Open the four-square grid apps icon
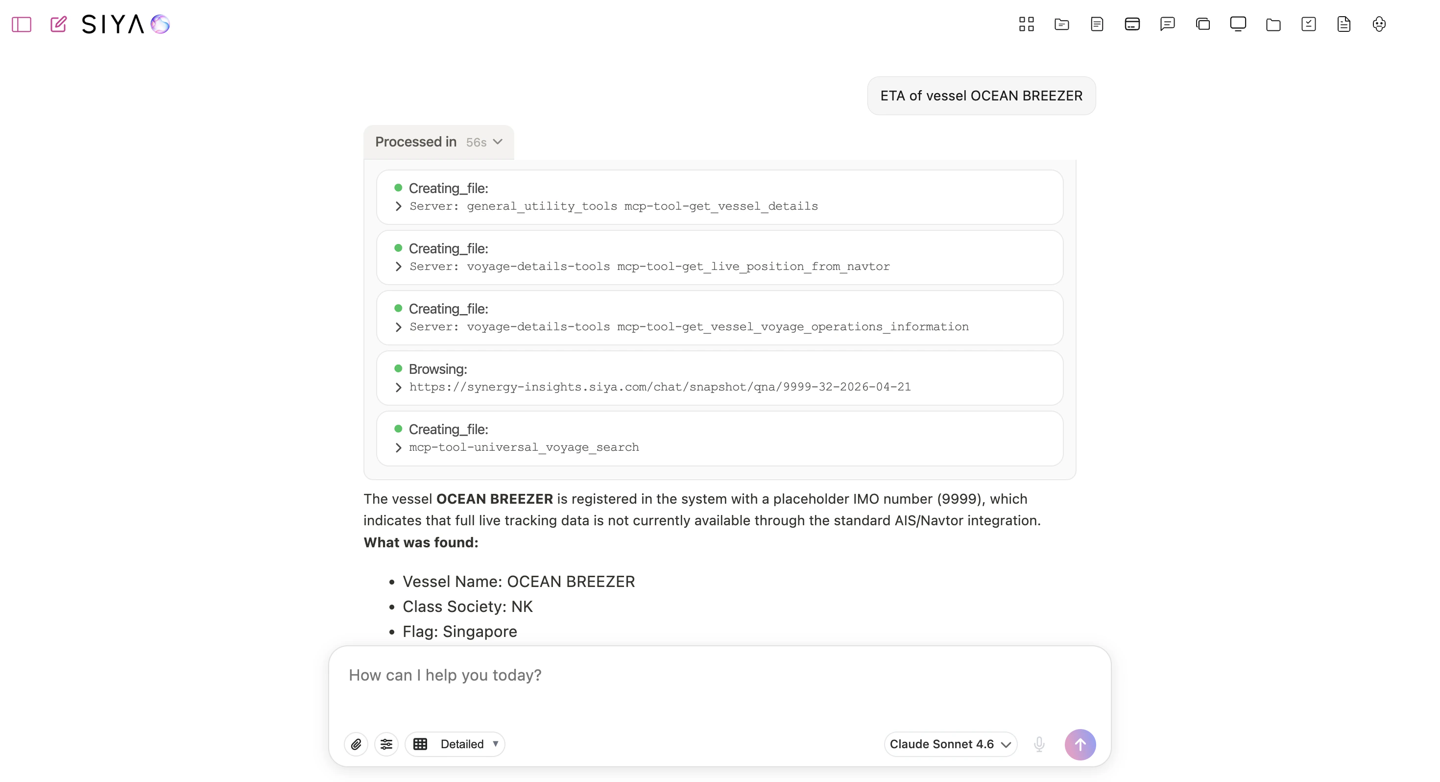 [1026, 24]
